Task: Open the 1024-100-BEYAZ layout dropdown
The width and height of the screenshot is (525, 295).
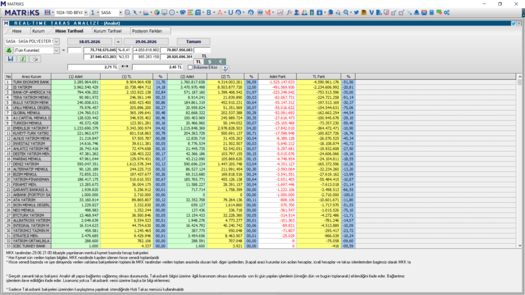Action: tap(86, 12)
